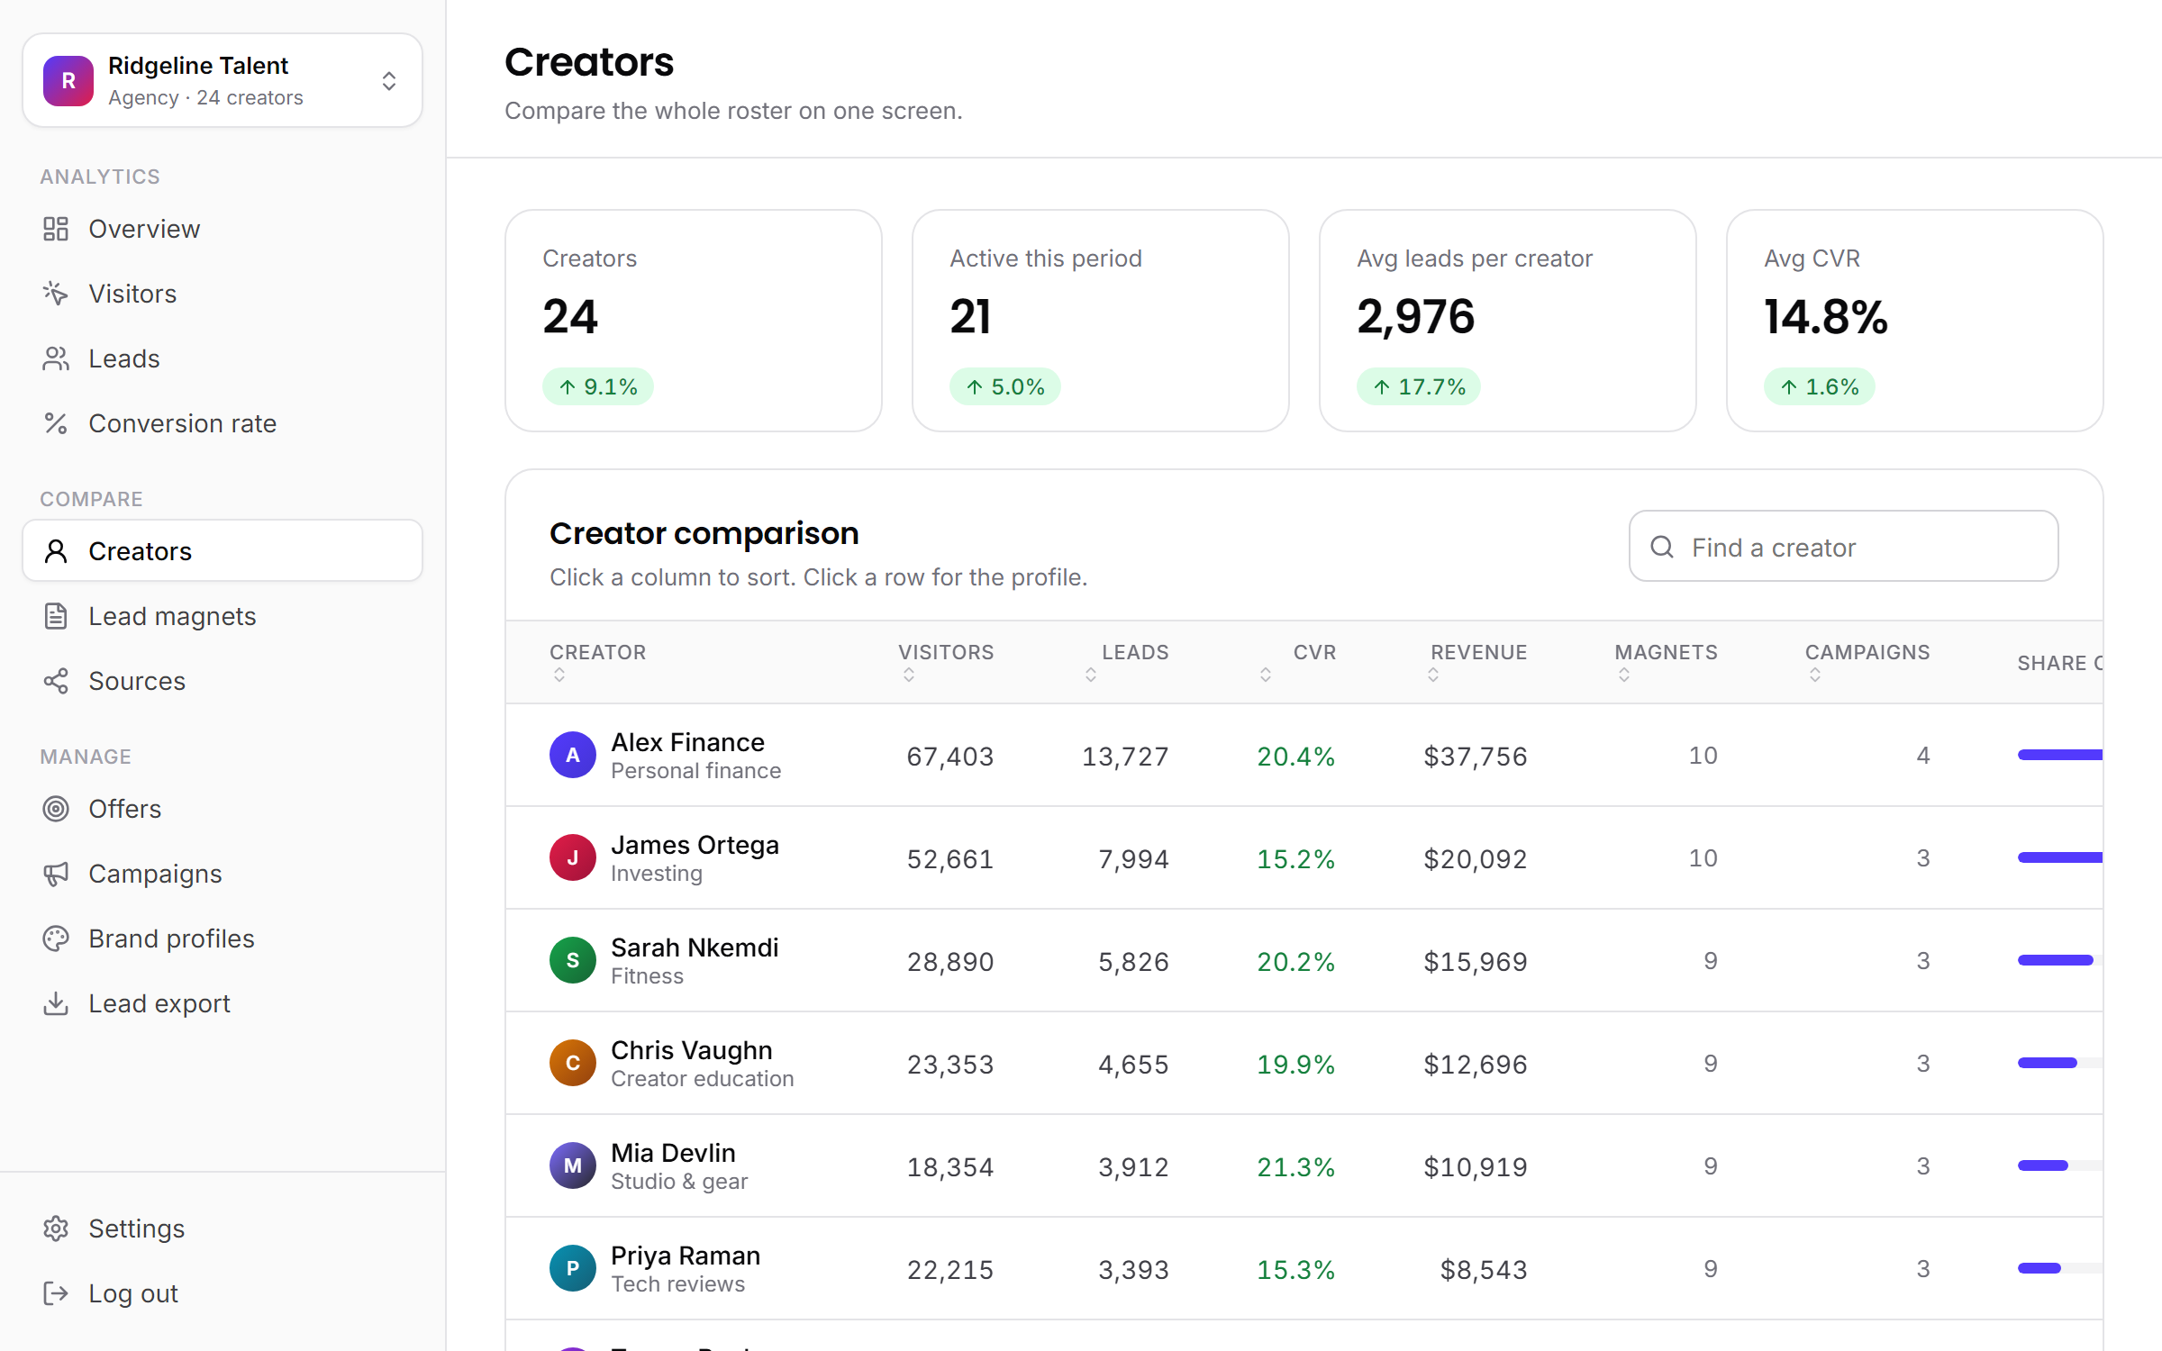Image resolution: width=2162 pixels, height=1351 pixels.
Task: Open the Leads page
Action: pyautogui.click(x=223, y=358)
